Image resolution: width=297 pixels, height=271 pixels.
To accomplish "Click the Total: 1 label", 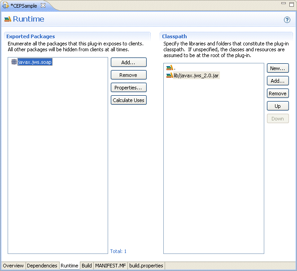I will coord(118,251).
